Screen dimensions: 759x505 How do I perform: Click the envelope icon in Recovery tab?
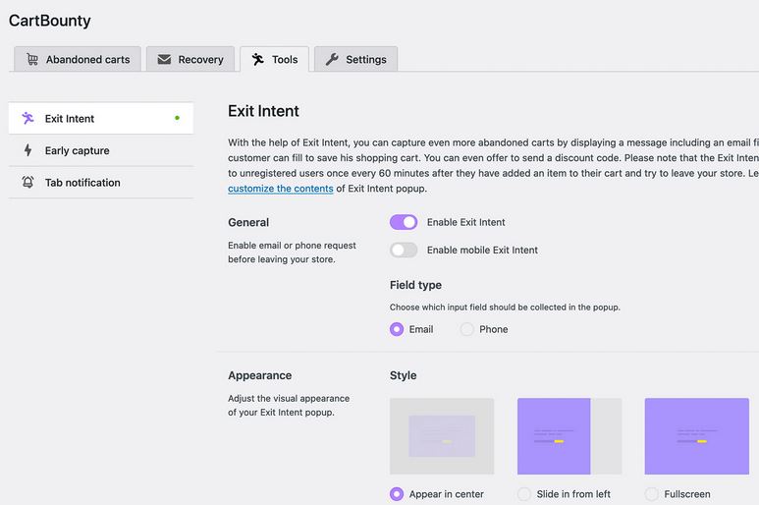point(164,59)
